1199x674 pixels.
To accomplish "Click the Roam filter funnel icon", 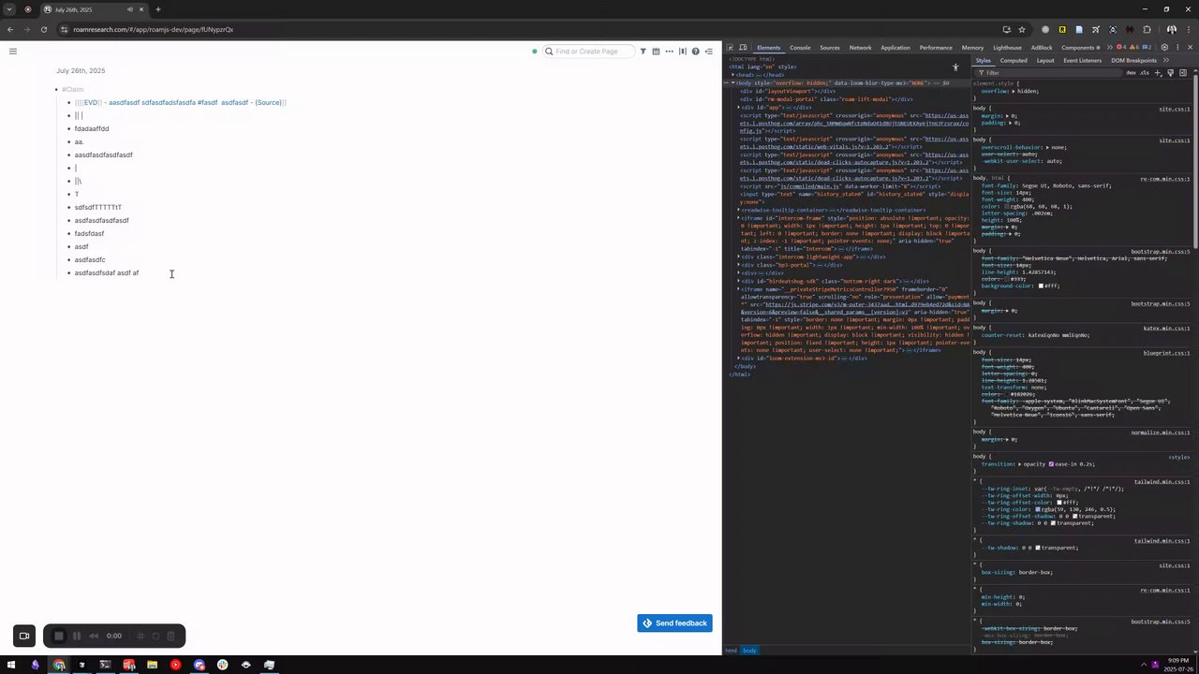I will tap(643, 51).
